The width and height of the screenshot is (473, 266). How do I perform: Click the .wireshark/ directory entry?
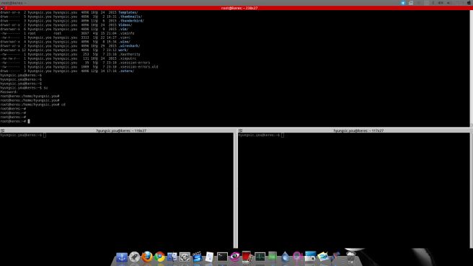129,46
